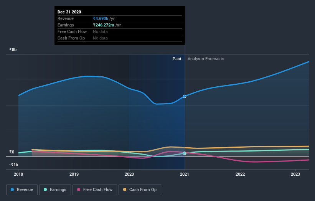
Task: Click the Revenue label in tooltip
Action: click(66, 18)
